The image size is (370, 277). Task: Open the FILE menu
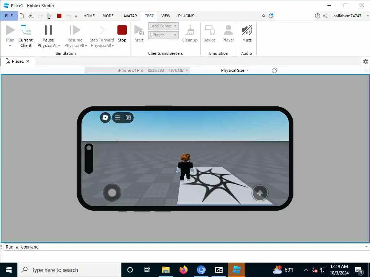(x=9, y=16)
